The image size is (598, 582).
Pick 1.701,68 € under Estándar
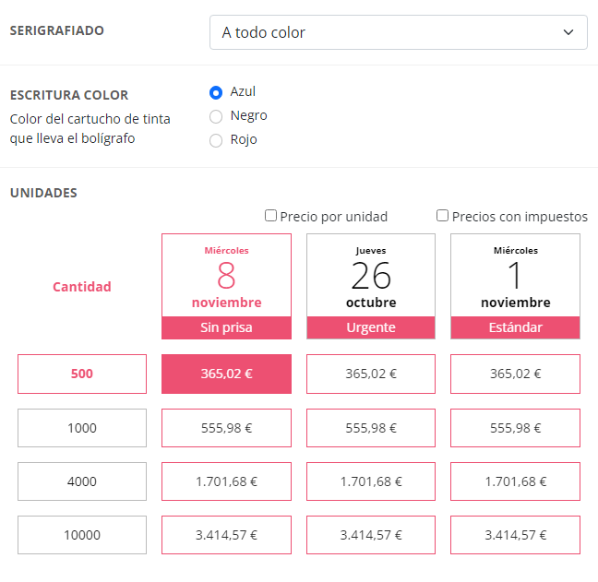pos(515,481)
